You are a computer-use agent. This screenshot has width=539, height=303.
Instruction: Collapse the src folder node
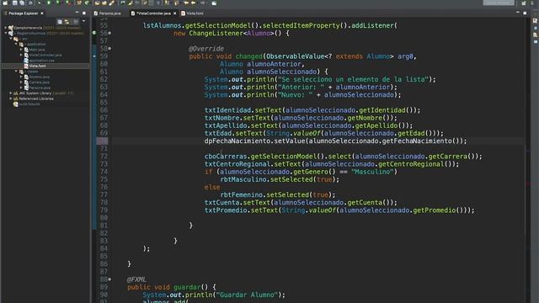[11, 39]
